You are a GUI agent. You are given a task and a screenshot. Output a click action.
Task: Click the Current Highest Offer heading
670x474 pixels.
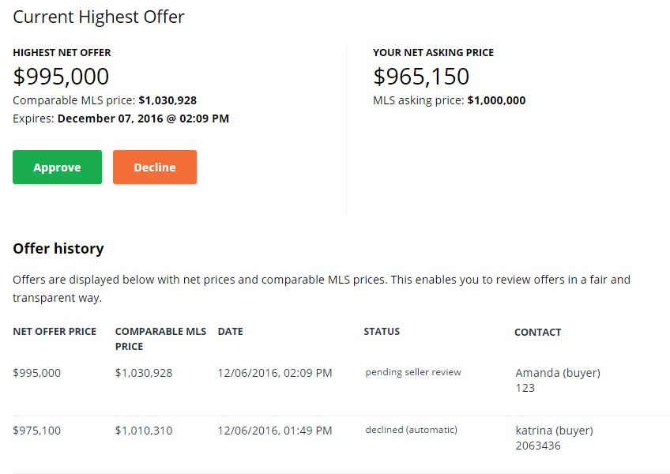click(99, 17)
